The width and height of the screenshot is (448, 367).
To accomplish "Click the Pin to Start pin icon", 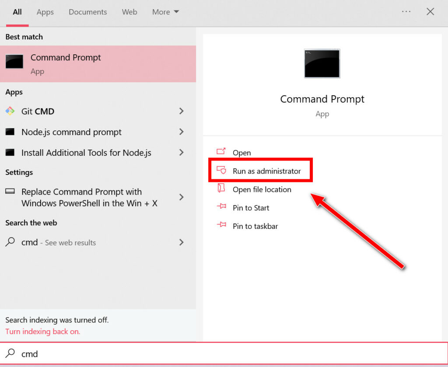I will pos(221,207).
